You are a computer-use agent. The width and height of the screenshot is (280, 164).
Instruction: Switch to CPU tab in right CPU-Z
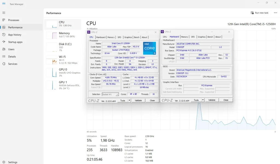165,37
